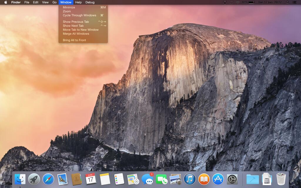Viewport: 301px width, 188px height.
Task: Open Launchpad rocket icon in Dock
Action: pos(34,179)
